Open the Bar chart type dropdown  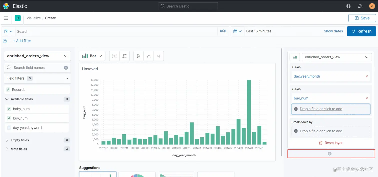(x=92, y=56)
